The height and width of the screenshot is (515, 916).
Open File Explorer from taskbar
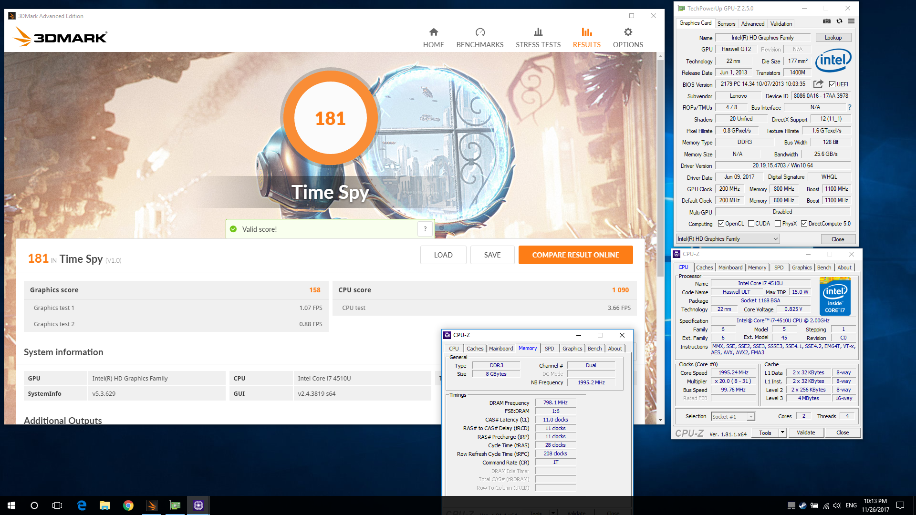point(105,505)
